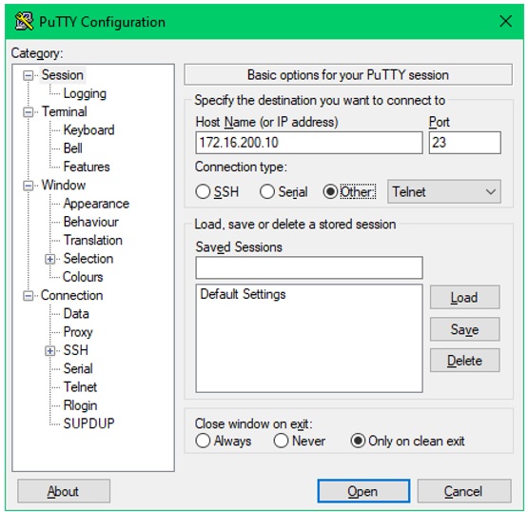Open the Colours category
This screenshot has width=528, height=512.
(x=83, y=277)
